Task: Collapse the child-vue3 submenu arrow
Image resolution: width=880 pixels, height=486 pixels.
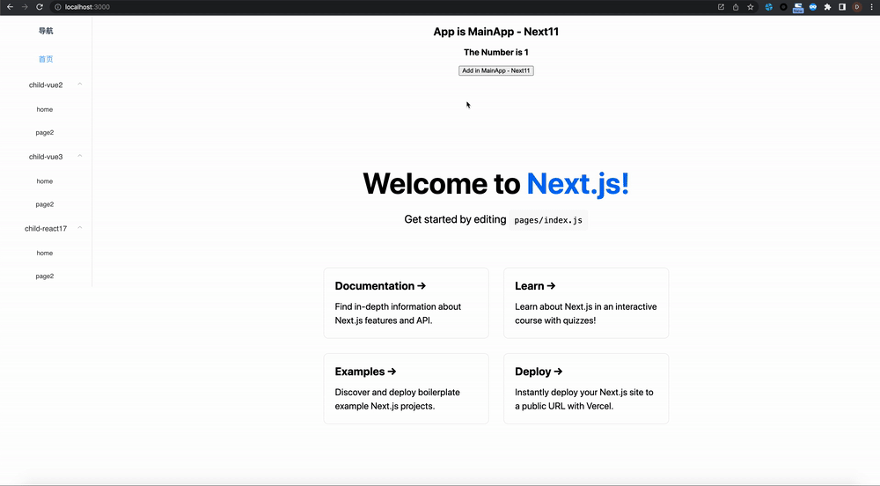Action: (x=80, y=156)
